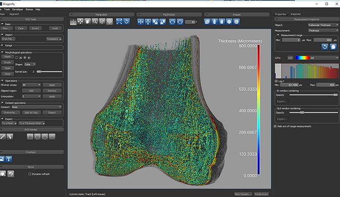Add a polyhedron shape from the Shapes toolbar
Screen dimensions: 340x197
coord(229,22)
